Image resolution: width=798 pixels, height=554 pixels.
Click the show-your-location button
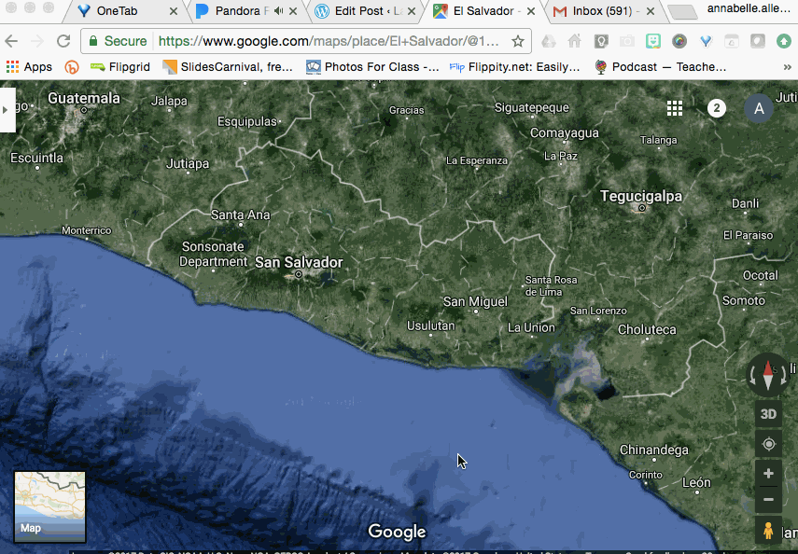[x=767, y=444]
